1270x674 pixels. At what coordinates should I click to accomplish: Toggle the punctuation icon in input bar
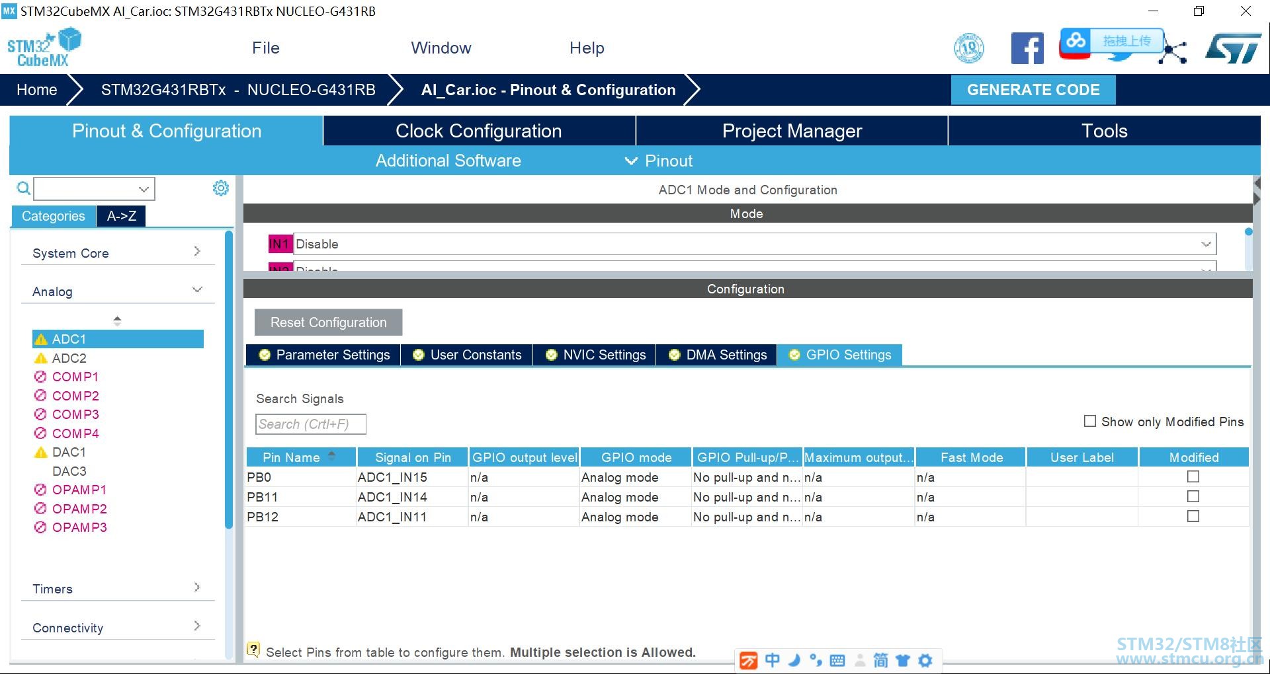(x=816, y=660)
